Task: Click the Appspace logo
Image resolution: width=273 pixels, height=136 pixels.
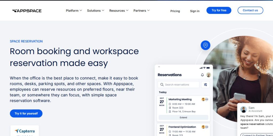Action: click(x=27, y=11)
